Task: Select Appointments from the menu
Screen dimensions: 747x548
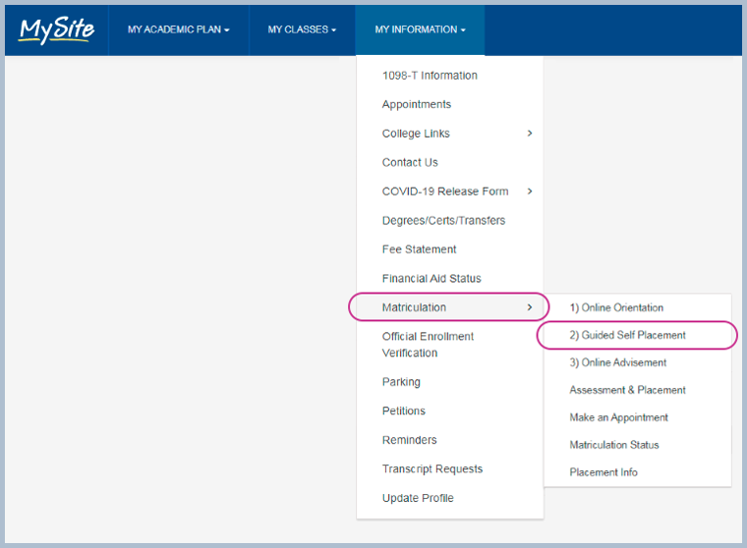Action: (417, 104)
